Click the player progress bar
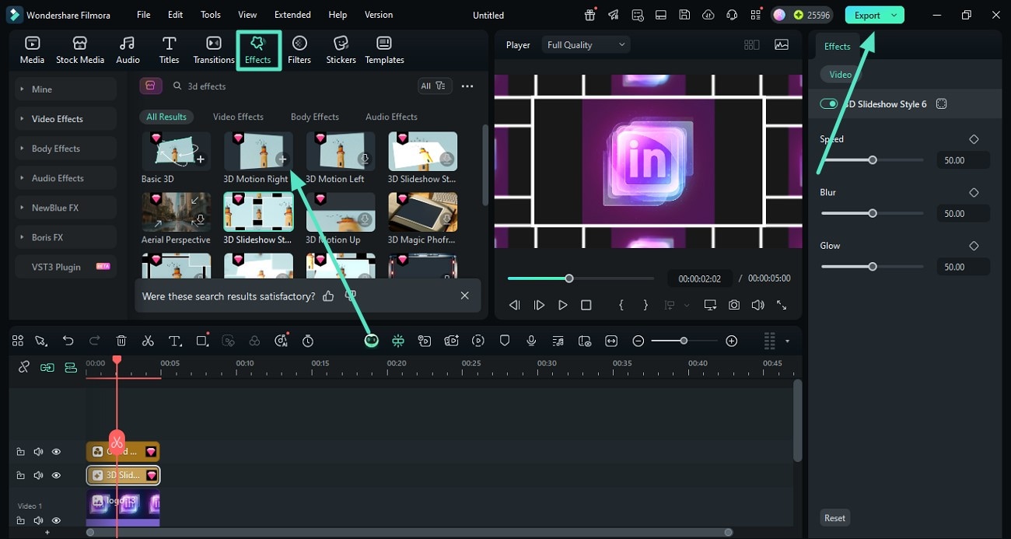 580,278
